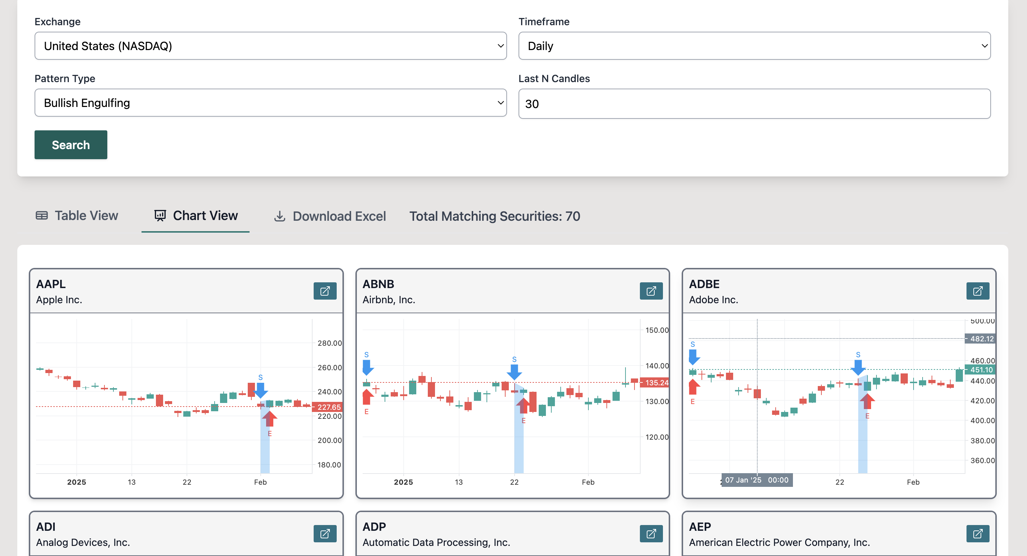Click the Download Excel arrow icon

pos(279,216)
